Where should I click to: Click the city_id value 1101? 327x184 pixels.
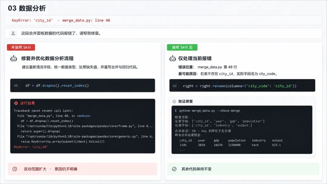tap(183, 145)
